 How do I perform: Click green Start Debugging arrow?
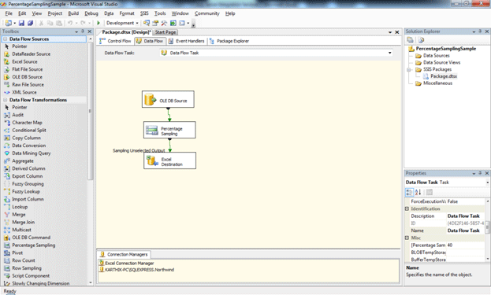point(99,23)
